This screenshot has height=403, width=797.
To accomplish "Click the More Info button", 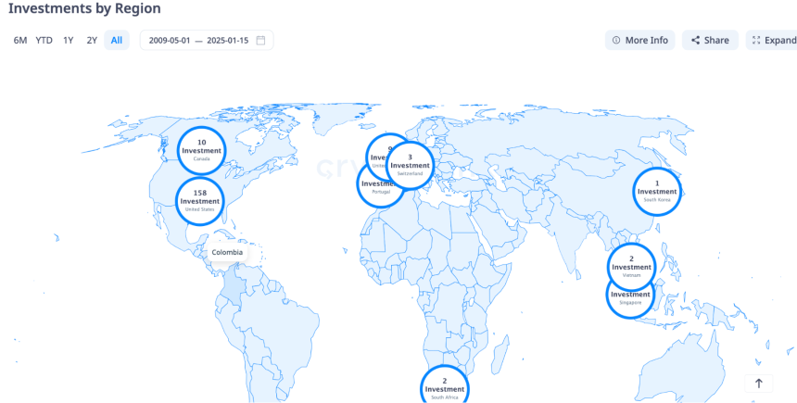I will 640,40.
